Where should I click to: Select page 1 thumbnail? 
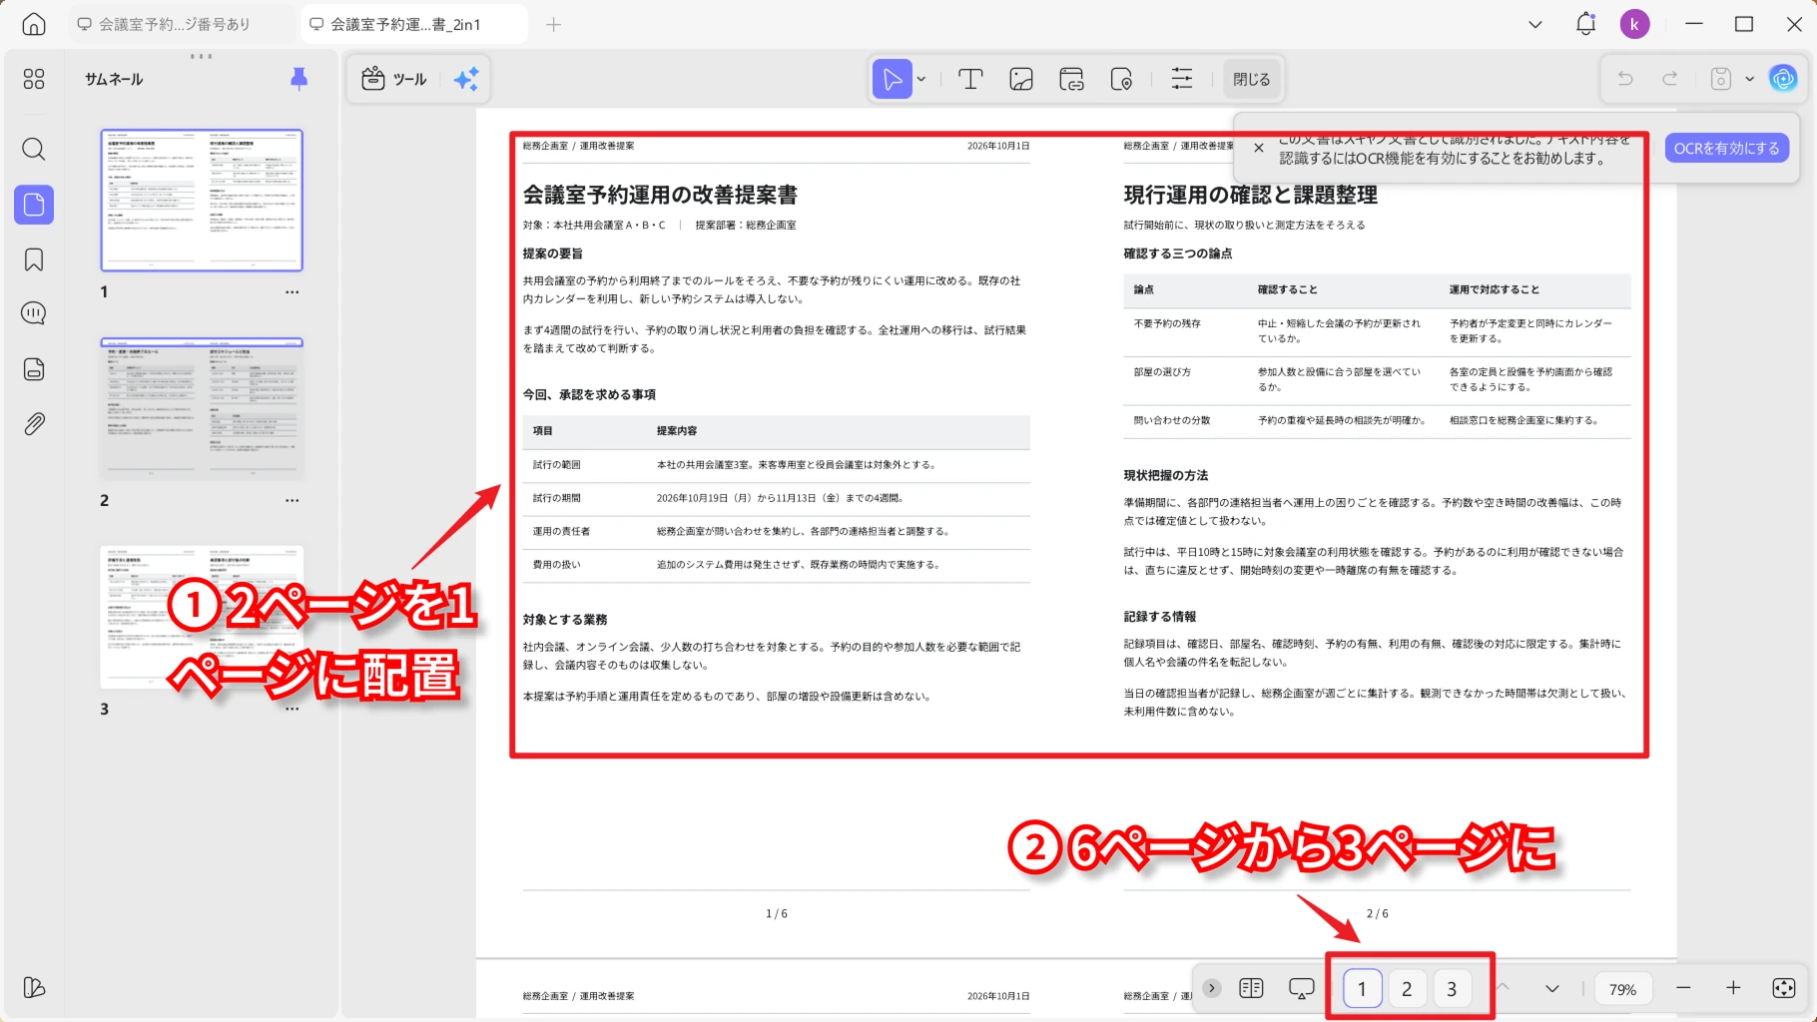click(x=202, y=200)
